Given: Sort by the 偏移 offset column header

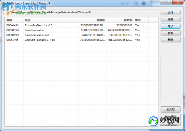Looking at the screenshot, I should click(x=14, y=20).
